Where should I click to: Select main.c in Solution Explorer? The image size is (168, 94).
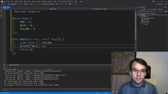[146, 24]
